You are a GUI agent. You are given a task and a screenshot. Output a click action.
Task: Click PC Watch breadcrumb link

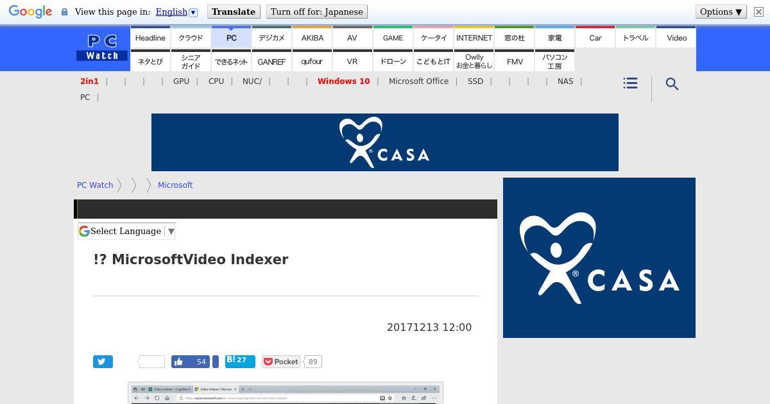(x=95, y=185)
